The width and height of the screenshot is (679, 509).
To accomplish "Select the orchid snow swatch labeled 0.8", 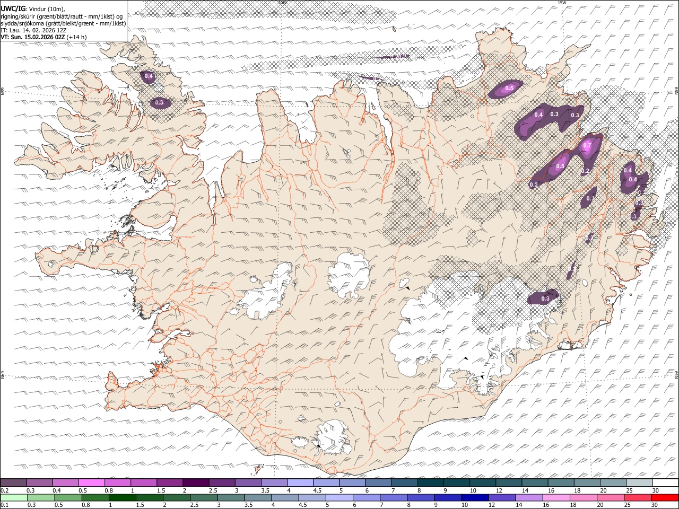I will pyautogui.click(x=118, y=482).
